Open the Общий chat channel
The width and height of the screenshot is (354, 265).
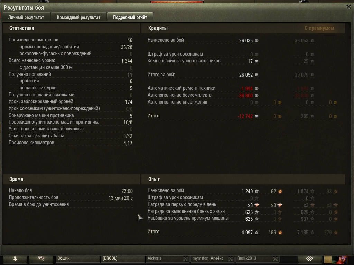(77, 258)
